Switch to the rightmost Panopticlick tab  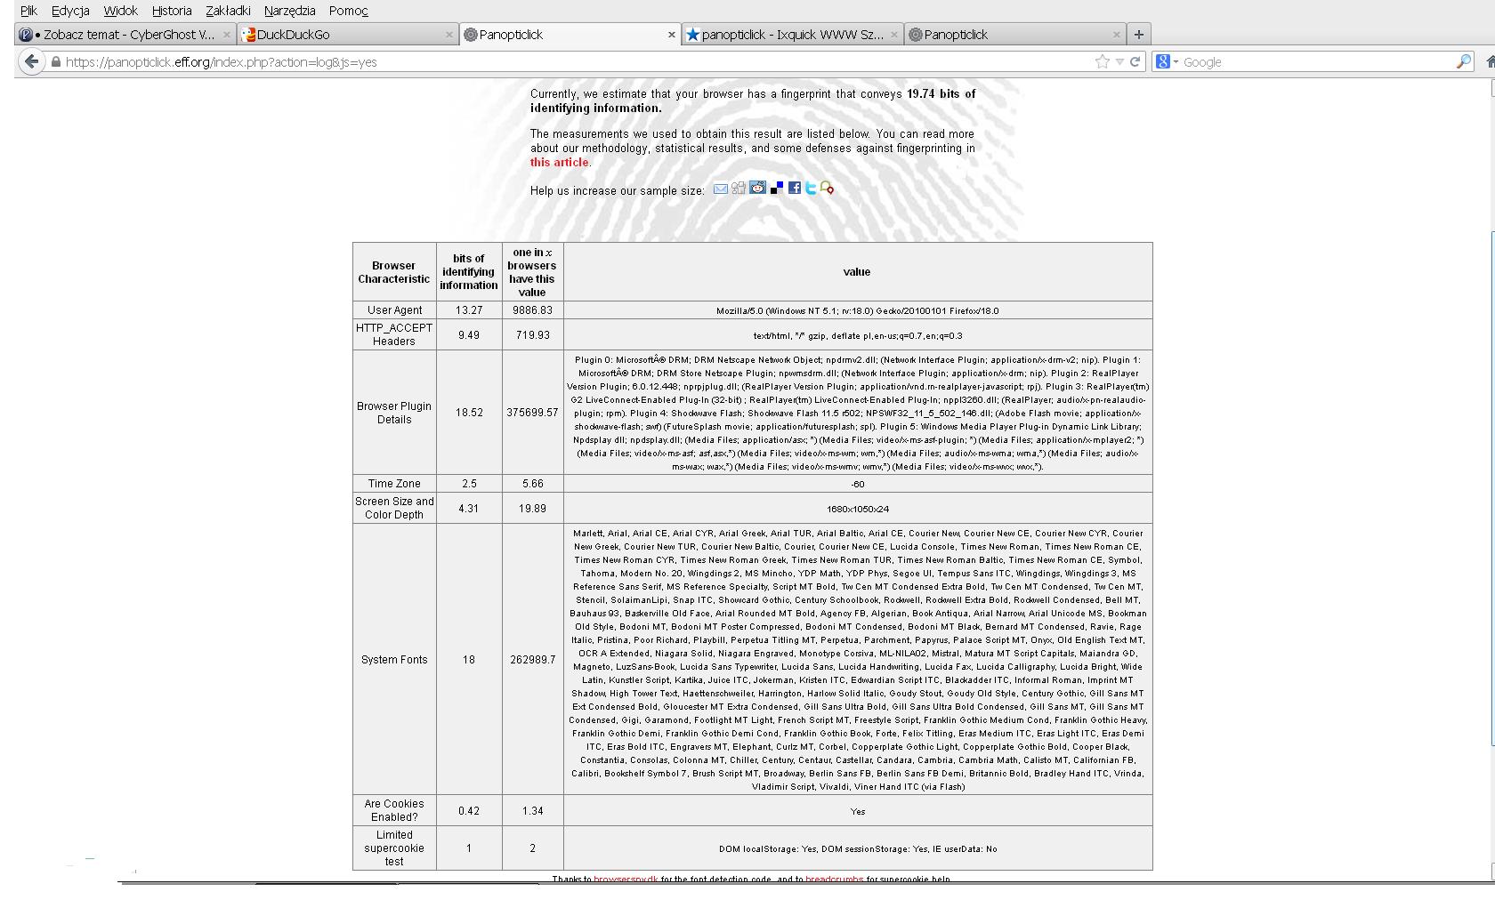coord(1014,35)
